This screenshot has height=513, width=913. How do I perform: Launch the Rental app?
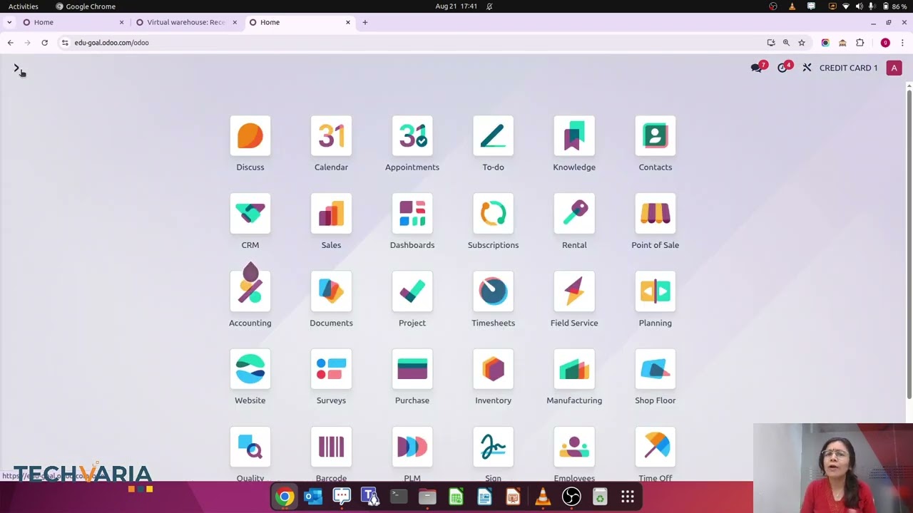(x=574, y=214)
